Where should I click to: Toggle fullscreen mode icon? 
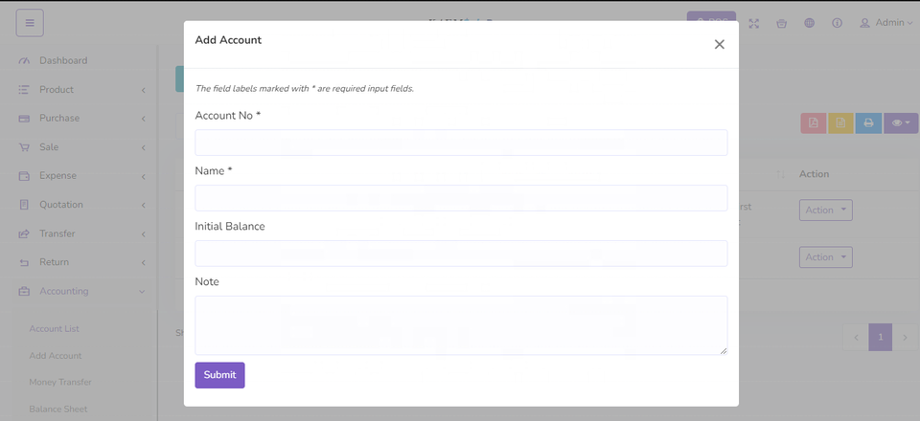click(x=754, y=23)
